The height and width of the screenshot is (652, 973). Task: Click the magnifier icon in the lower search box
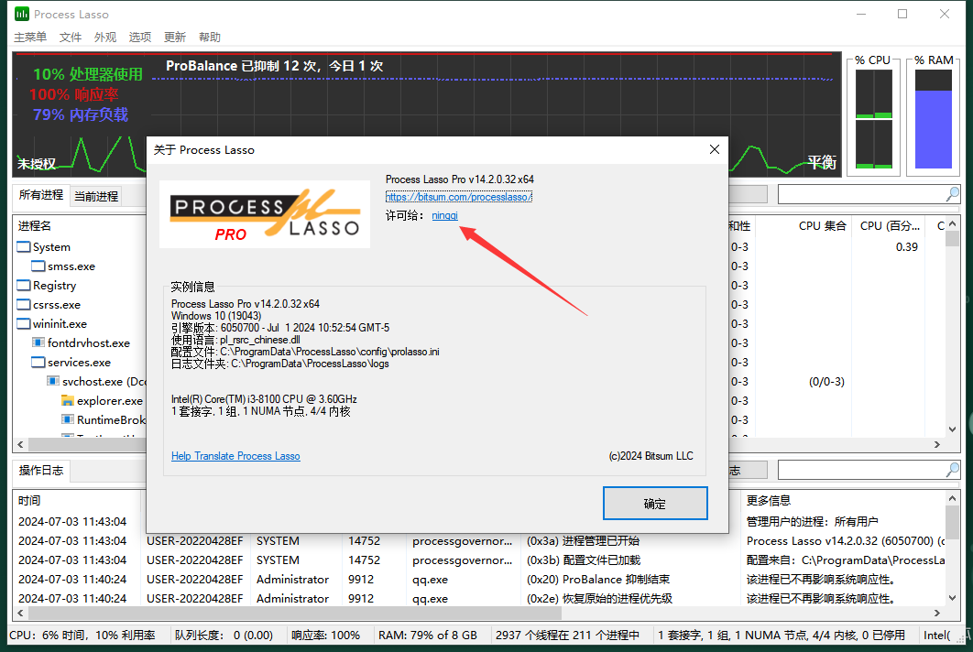pos(953,469)
